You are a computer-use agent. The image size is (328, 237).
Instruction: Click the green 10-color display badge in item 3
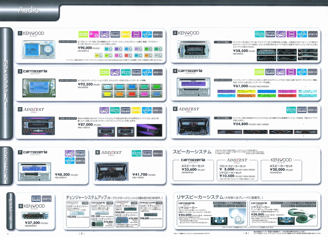click(x=104, y=72)
